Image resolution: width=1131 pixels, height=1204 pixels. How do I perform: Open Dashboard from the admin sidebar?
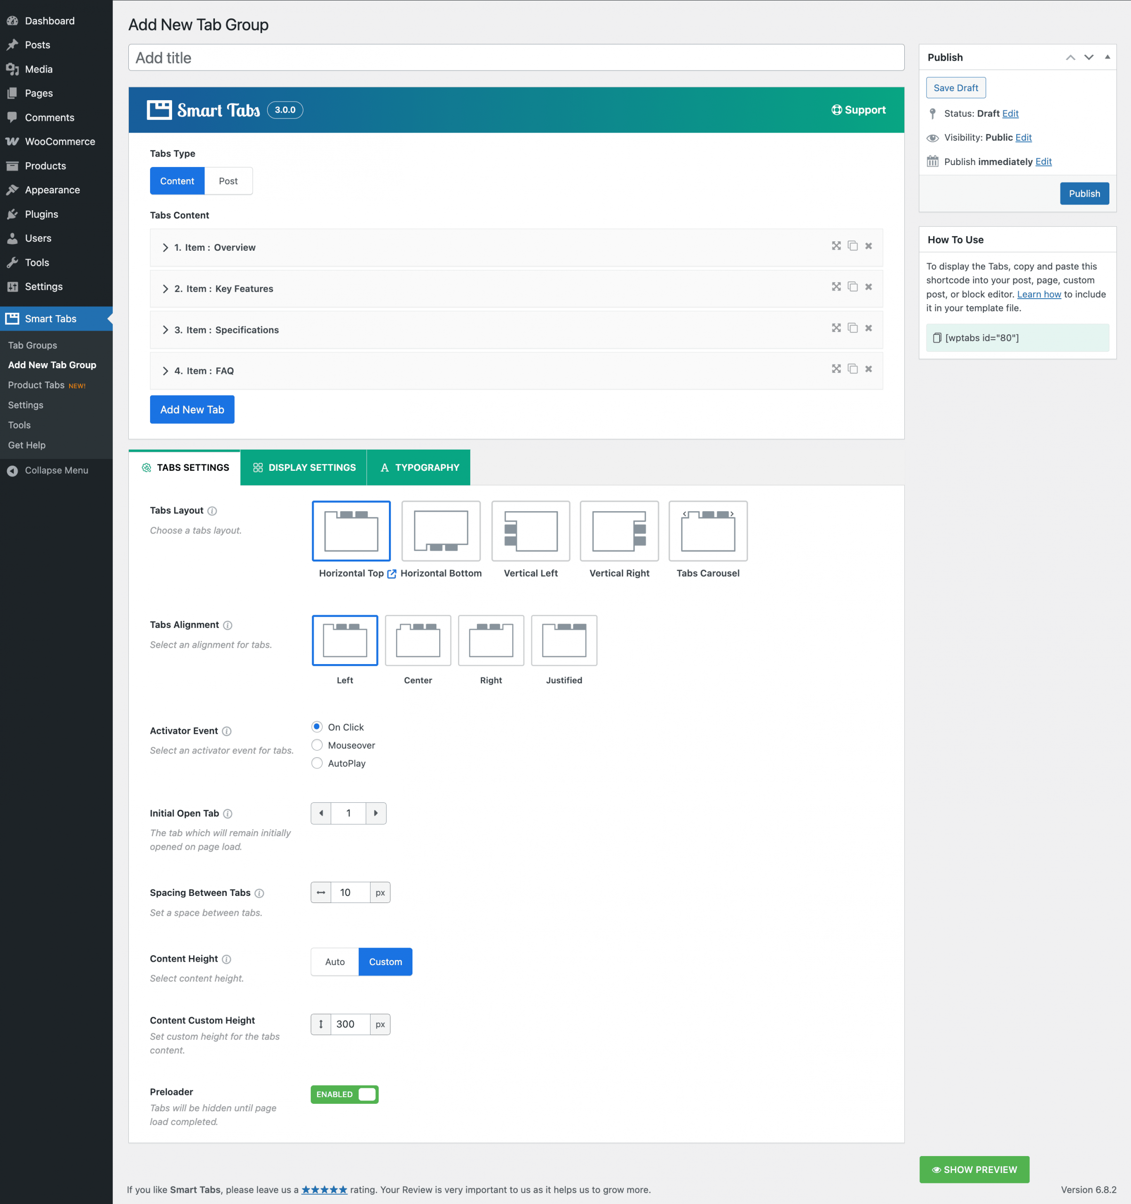[50, 21]
